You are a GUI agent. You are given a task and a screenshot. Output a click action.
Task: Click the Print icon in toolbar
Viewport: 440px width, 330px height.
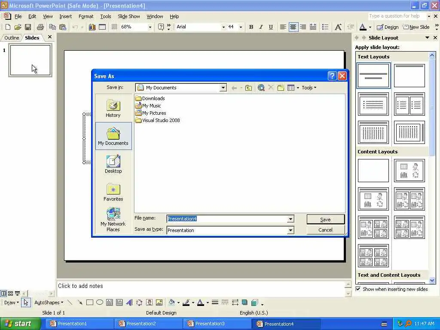pos(40,27)
